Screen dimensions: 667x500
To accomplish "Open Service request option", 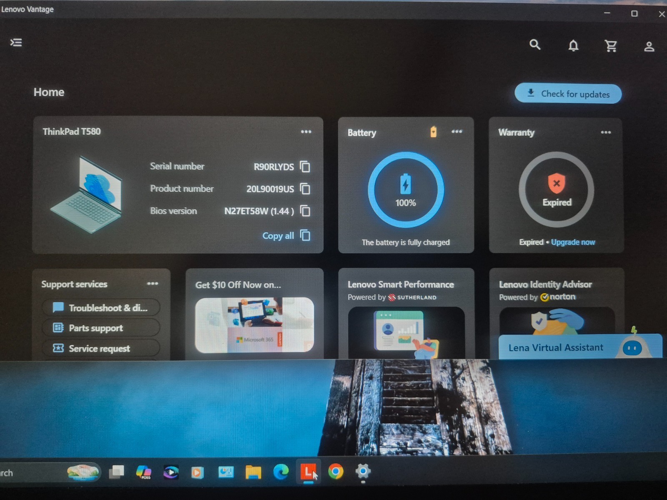I will tap(101, 348).
